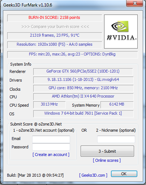Select the Renderer GeForce GTX 560 field
This screenshot has height=185, width=146.
83,71
